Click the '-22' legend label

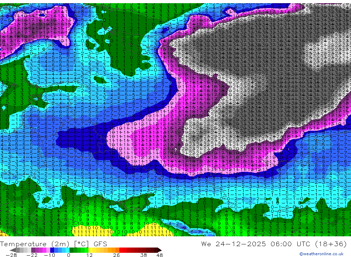(32, 255)
